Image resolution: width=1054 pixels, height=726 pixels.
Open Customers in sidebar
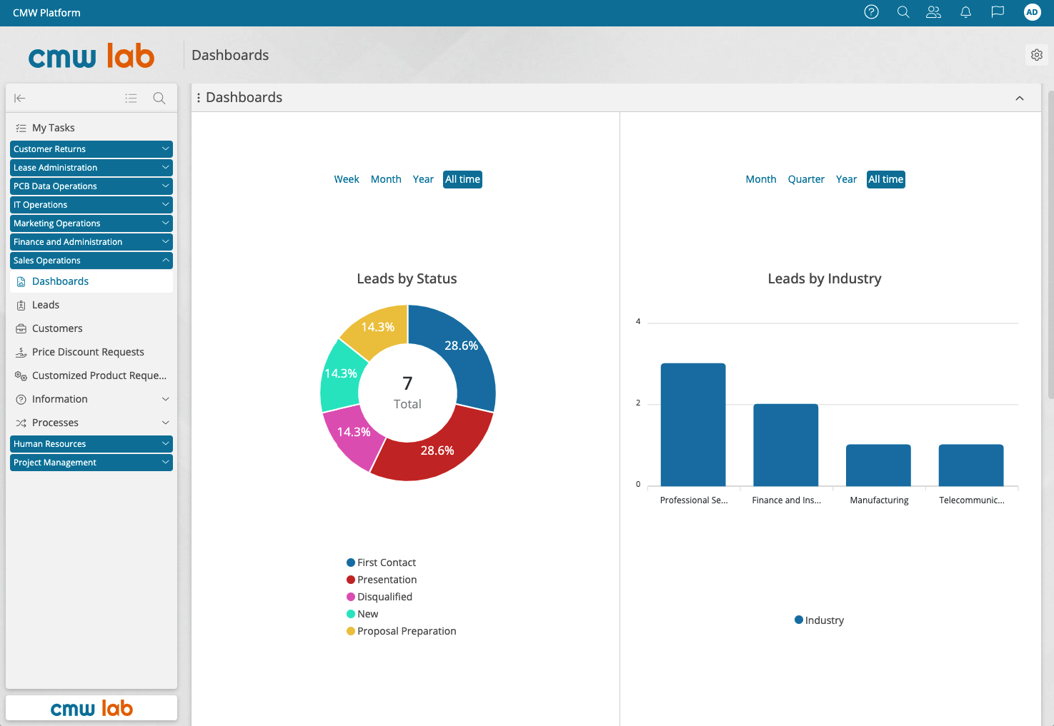point(91,328)
